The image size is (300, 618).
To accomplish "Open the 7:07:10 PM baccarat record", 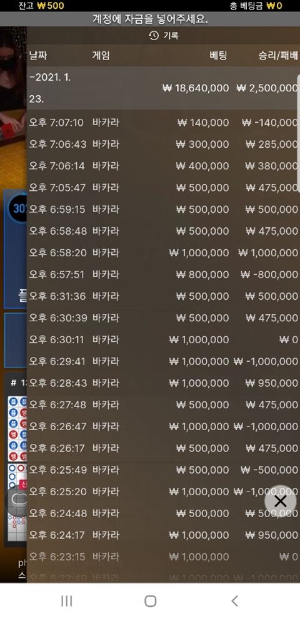I will point(163,123).
